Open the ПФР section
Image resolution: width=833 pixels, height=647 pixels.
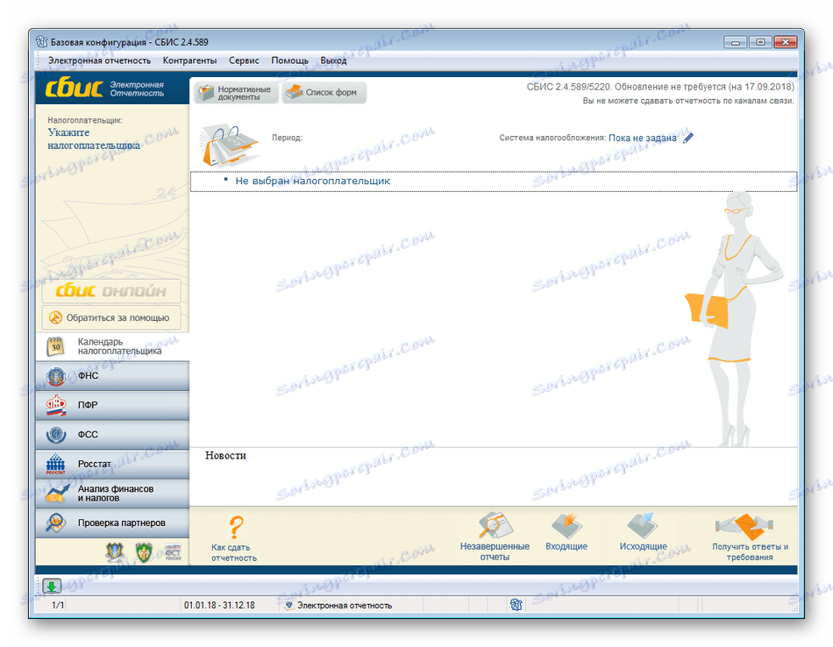[112, 405]
